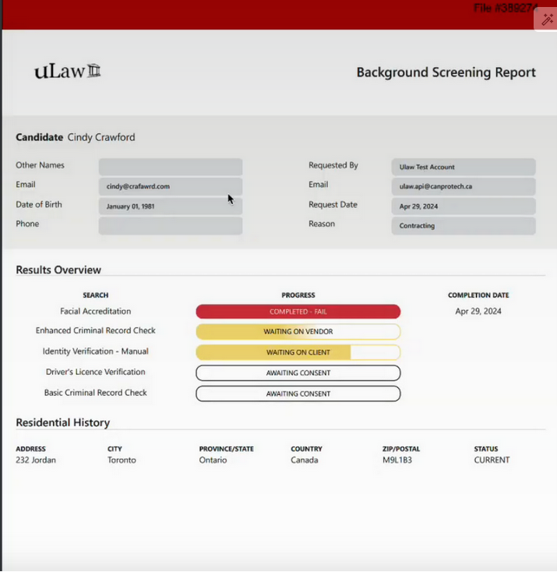Select the Facial Accreditation search row label
Screen dimensions: 557x572
click(95, 311)
